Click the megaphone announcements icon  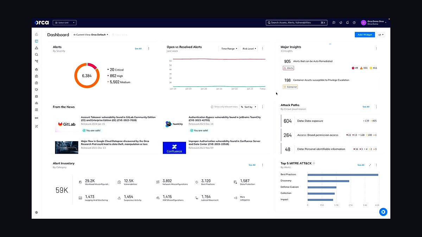tap(341, 22)
